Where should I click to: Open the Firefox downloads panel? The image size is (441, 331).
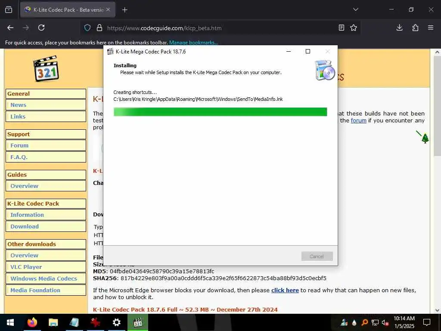(399, 28)
